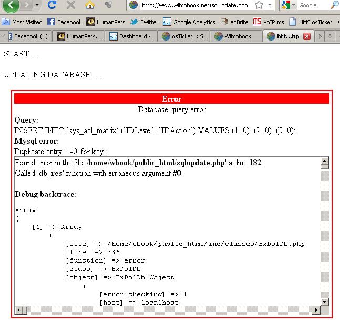The image size is (340, 322).
Task: Click the red Error header bar
Action: tap(172, 99)
